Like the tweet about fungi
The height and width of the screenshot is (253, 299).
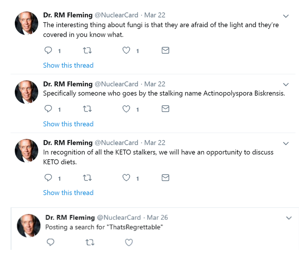click(126, 51)
